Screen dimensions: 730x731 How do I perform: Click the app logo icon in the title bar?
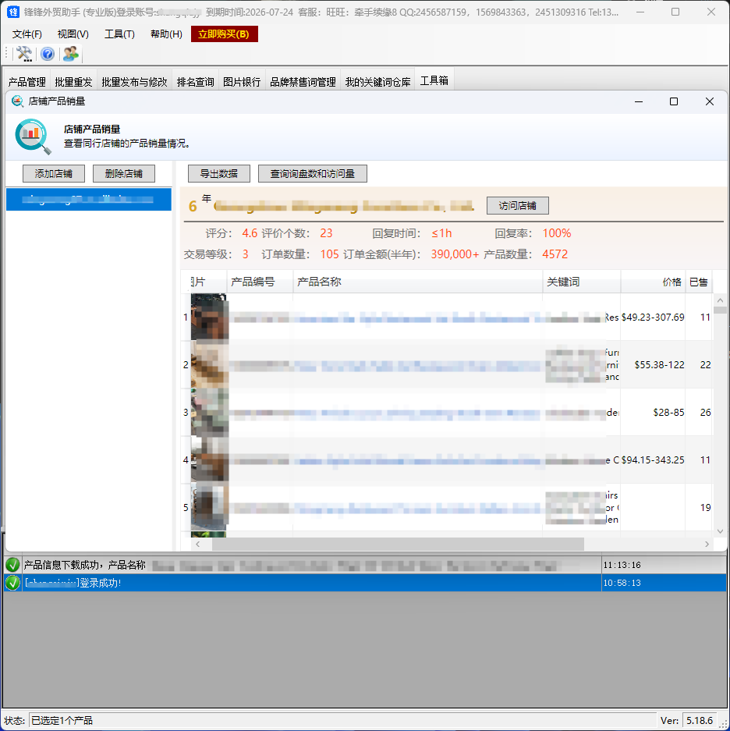click(13, 12)
